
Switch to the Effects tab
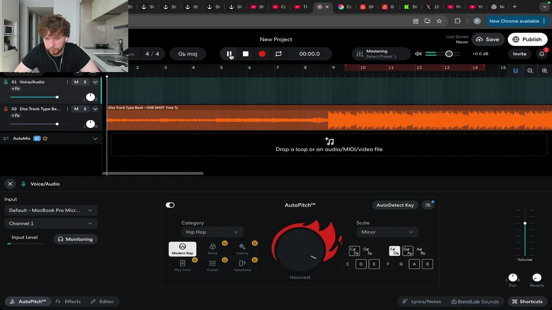[x=68, y=301]
